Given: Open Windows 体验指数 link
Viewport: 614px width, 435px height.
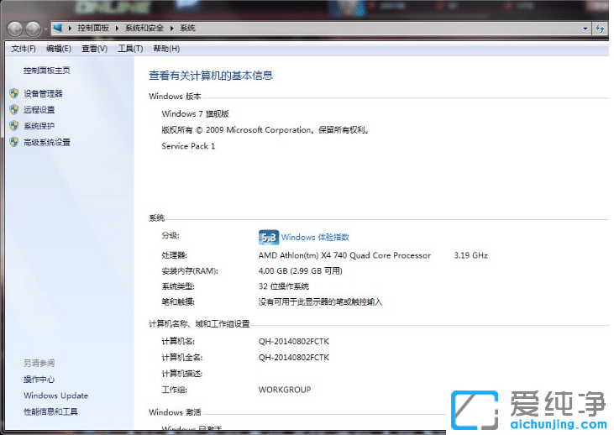Looking at the screenshot, I should (315, 238).
